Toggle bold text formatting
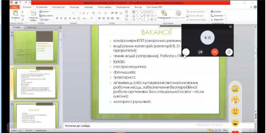266x133 pixels. point(57,18)
